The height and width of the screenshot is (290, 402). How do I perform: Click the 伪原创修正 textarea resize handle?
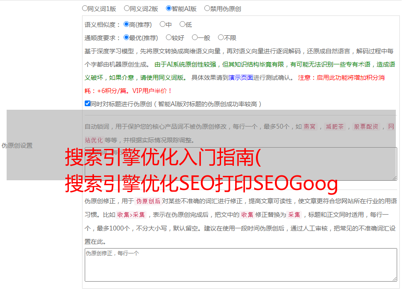tap(394, 279)
